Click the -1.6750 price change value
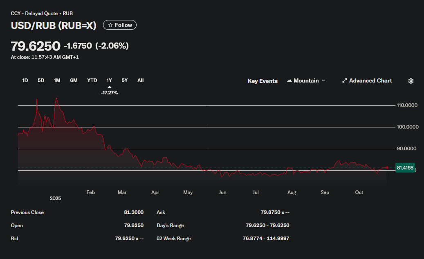 click(x=78, y=46)
